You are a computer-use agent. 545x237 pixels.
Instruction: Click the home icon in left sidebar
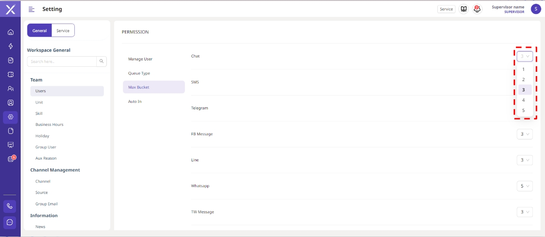click(11, 32)
